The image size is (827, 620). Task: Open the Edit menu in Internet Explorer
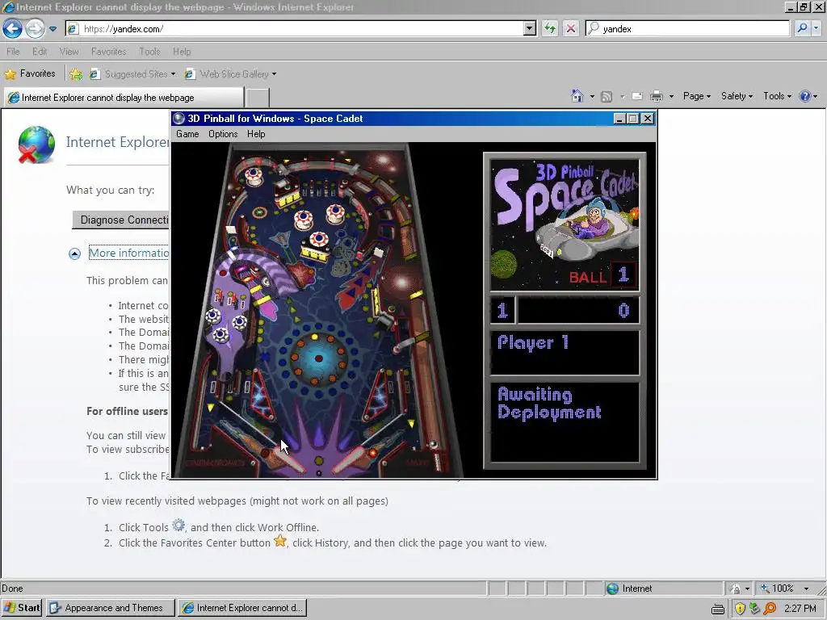40,52
